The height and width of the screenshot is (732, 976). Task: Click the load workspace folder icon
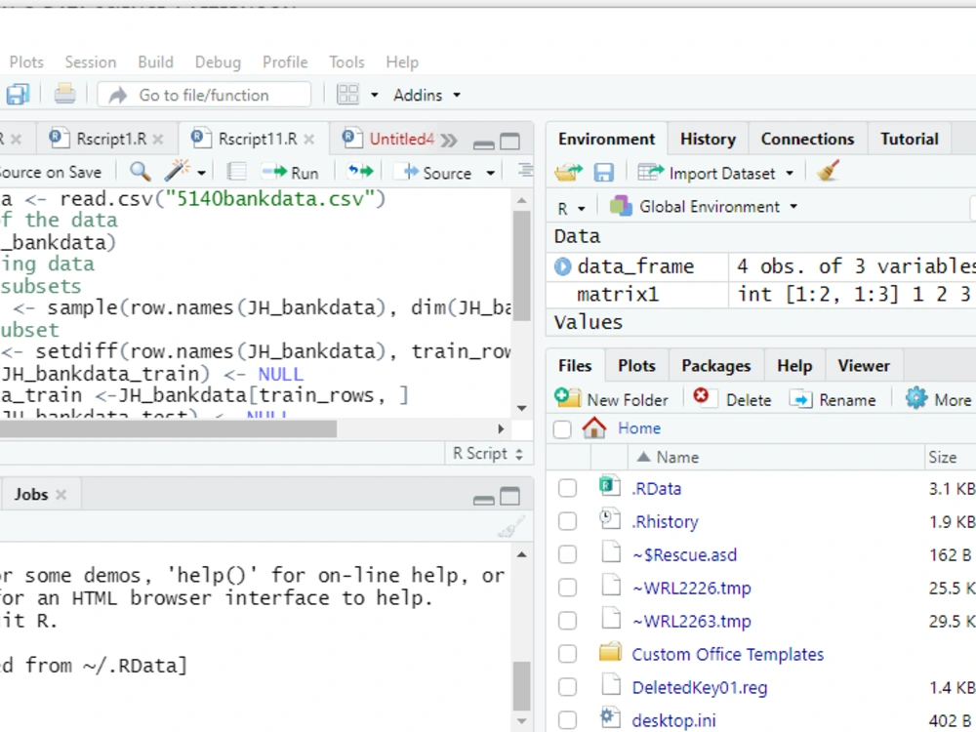pyautogui.click(x=568, y=173)
